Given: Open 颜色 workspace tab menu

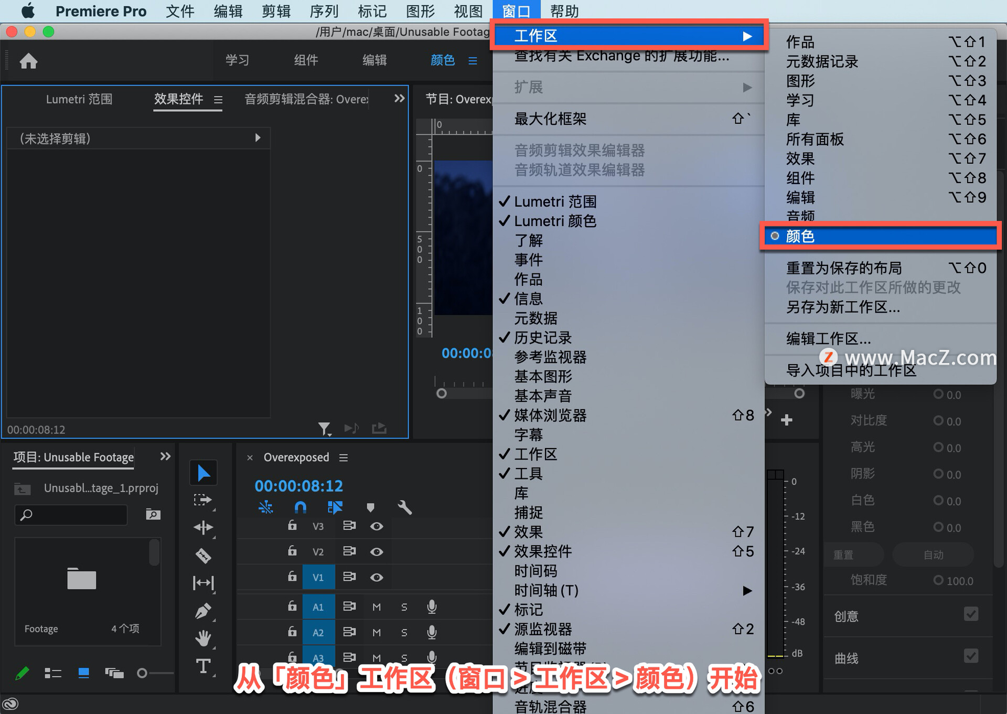Looking at the screenshot, I should [473, 61].
